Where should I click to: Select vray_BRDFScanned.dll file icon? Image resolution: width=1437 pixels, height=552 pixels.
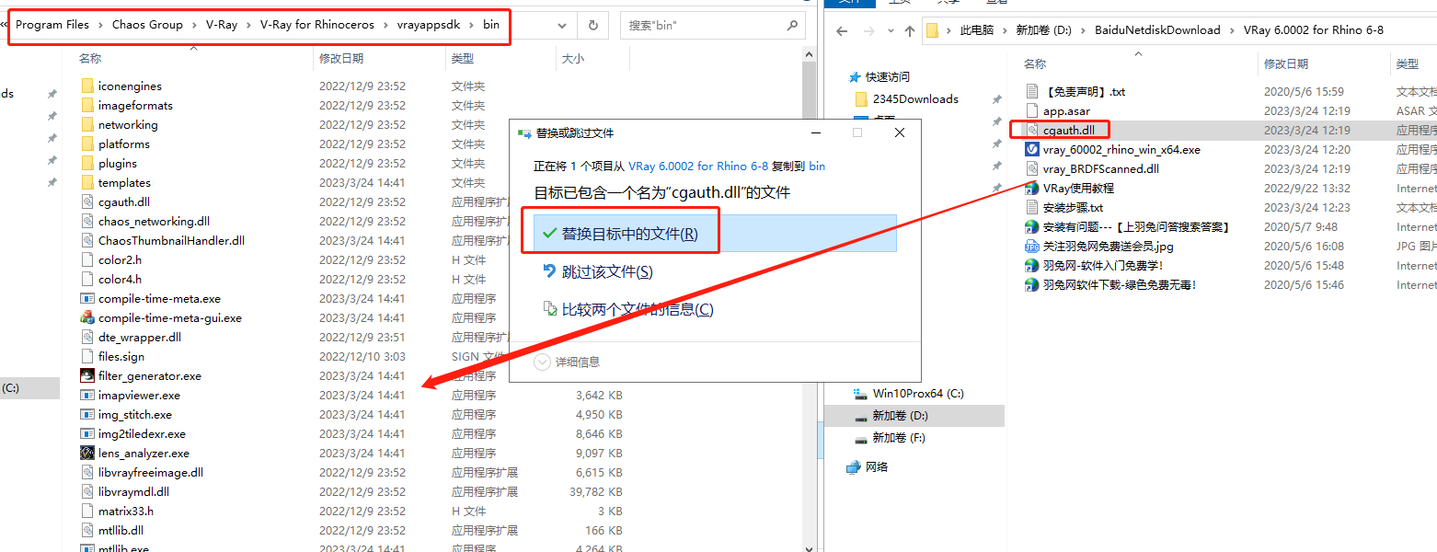1032,168
